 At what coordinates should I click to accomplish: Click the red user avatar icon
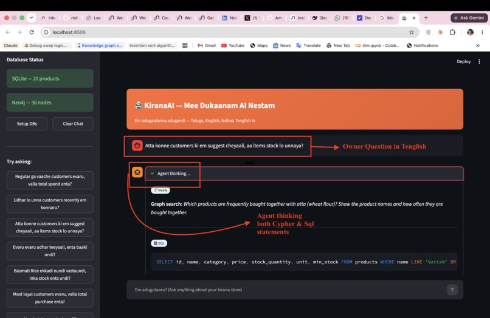pos(137,146)
